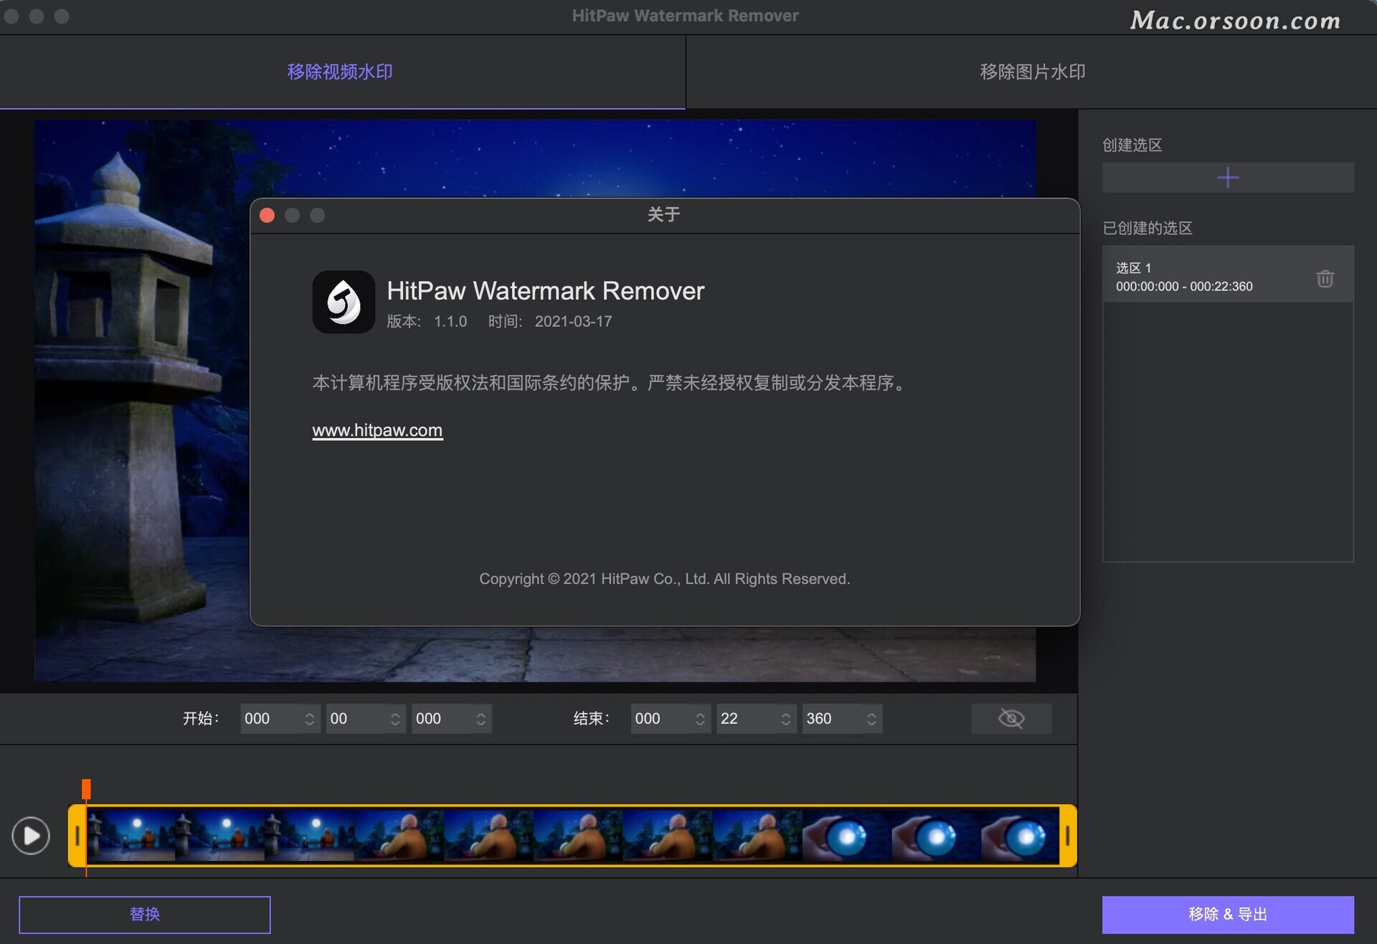Image resolution: width=1377 pixels, height=944 pixels.
Task: Close the About dialog
Action: pos(268,215)
